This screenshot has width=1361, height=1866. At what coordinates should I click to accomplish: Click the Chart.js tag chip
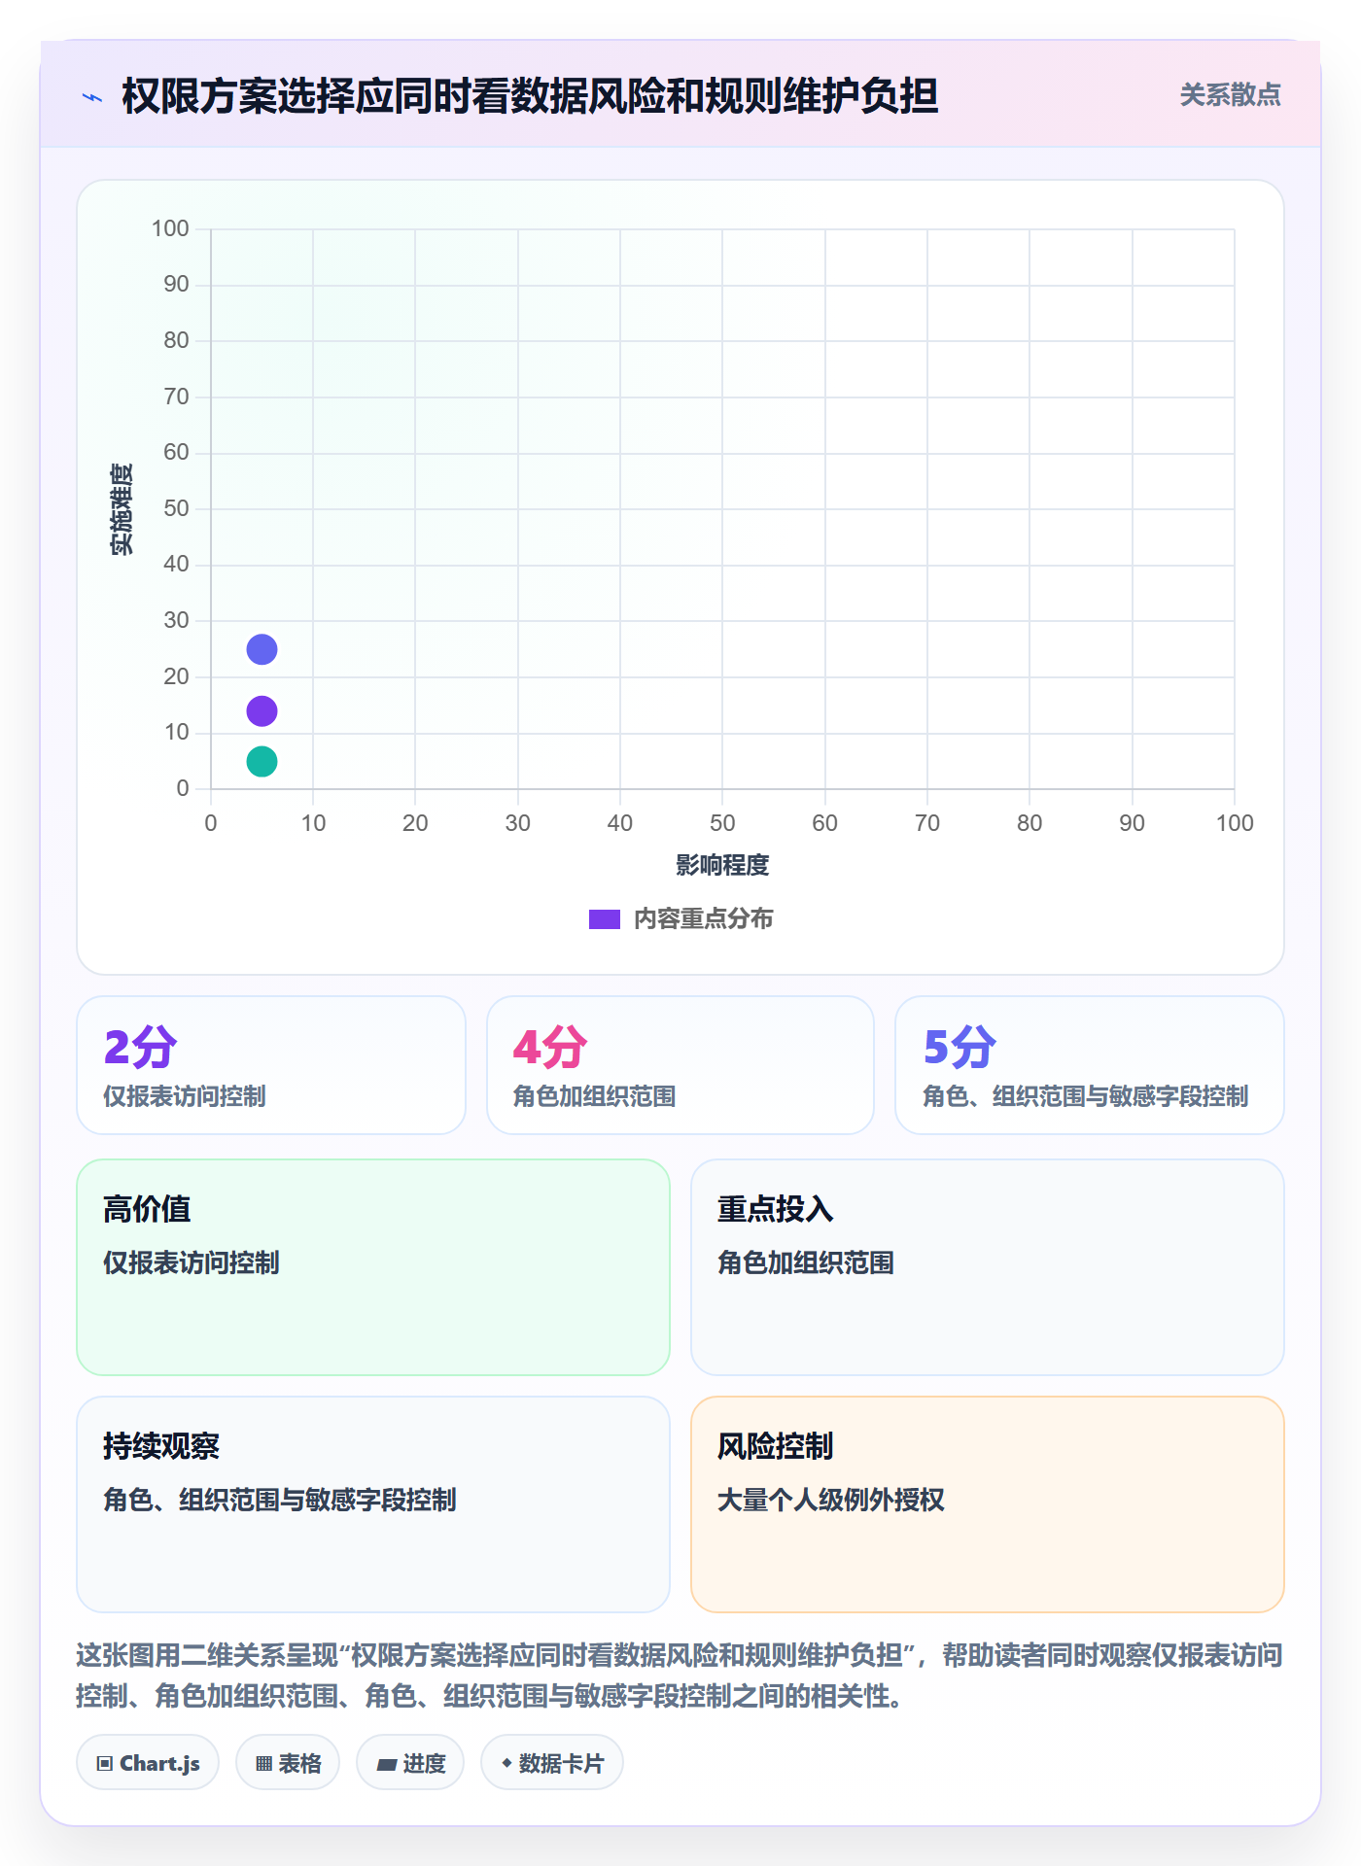[x=148, y=1763]
